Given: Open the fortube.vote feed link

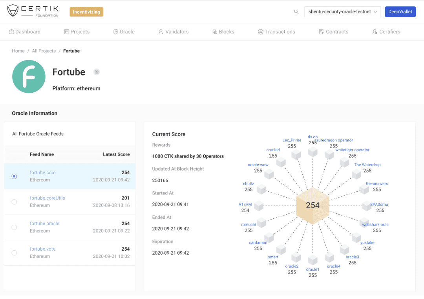Looking at the screenshot, I should 42,249.
